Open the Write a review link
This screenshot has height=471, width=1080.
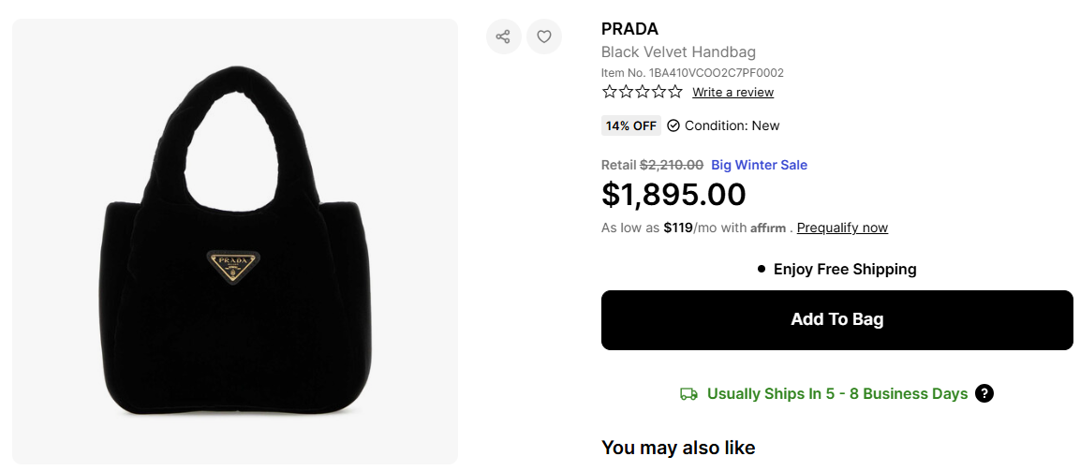click(732, 92)
